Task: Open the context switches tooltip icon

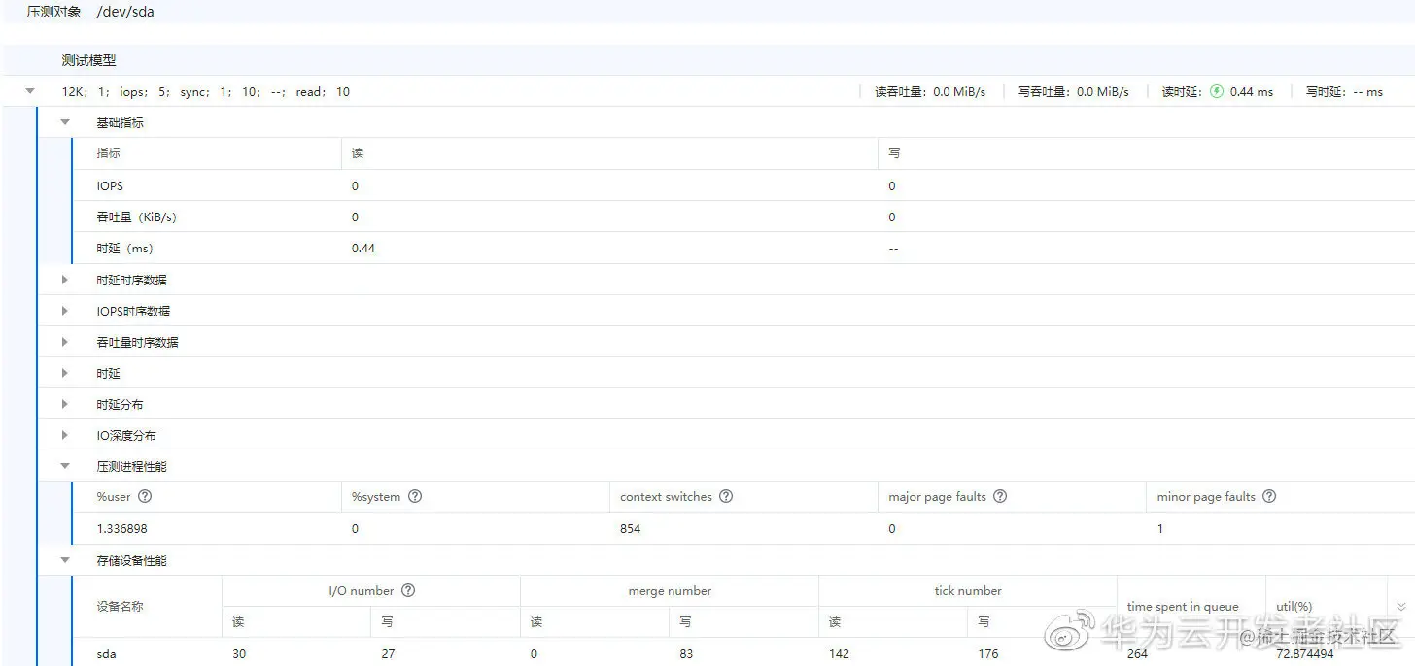Action: point(726,496)
